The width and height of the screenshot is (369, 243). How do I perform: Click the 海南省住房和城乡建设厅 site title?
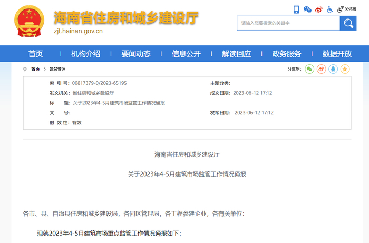point(126,17)
